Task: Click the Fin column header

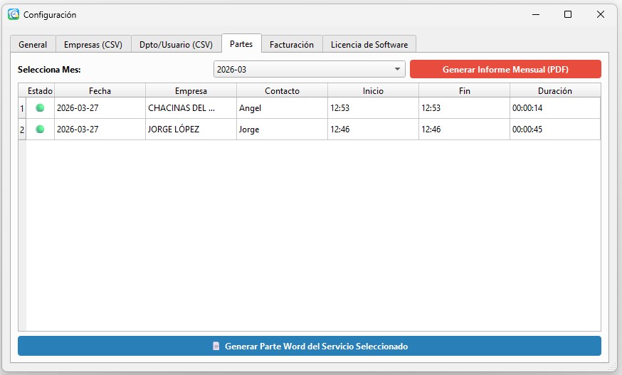Action: [464, 91]
